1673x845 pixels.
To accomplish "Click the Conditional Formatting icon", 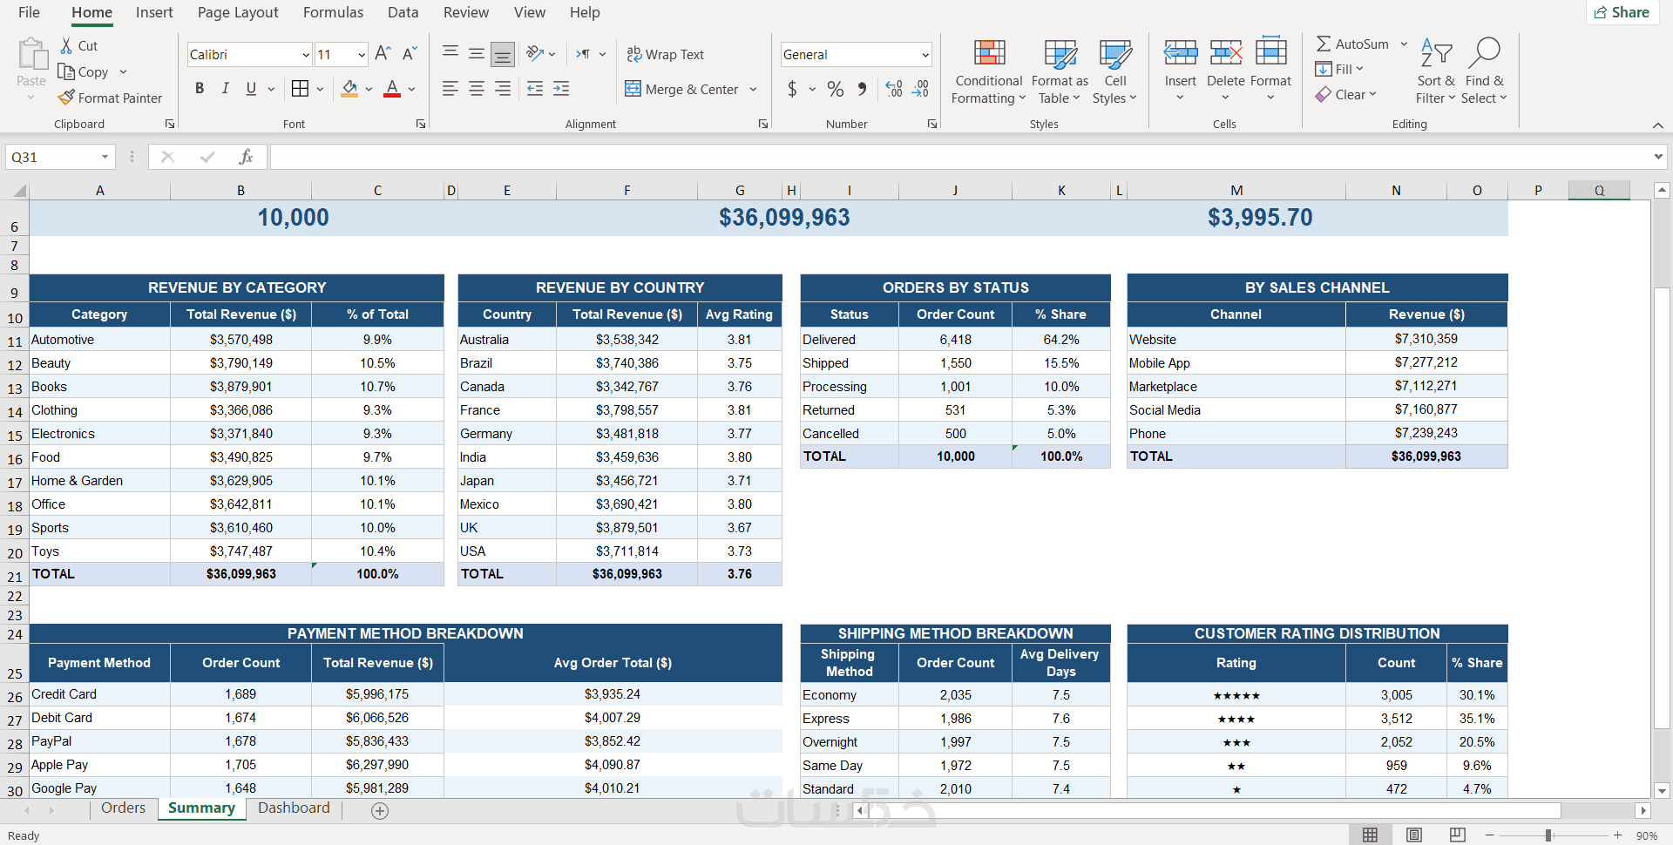I will click(x=989, y=54).
